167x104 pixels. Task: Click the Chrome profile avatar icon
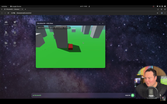(162, 13)
